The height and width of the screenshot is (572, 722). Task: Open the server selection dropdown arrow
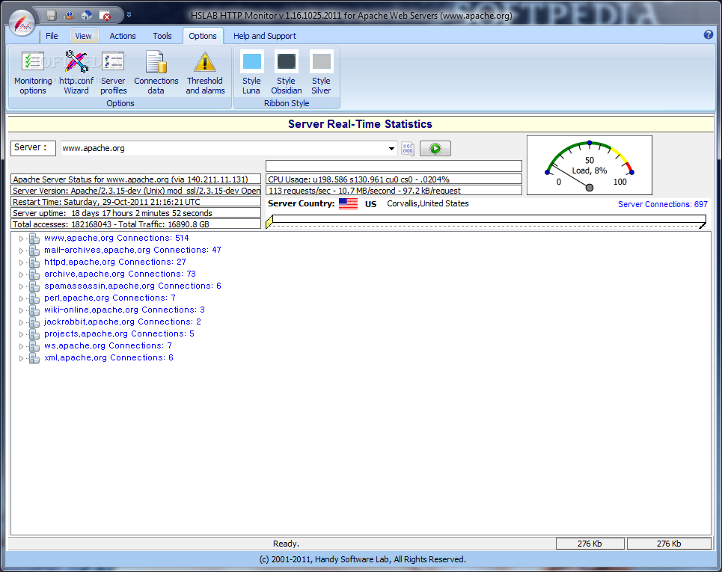pyautogui.click(x=391, y=149)
